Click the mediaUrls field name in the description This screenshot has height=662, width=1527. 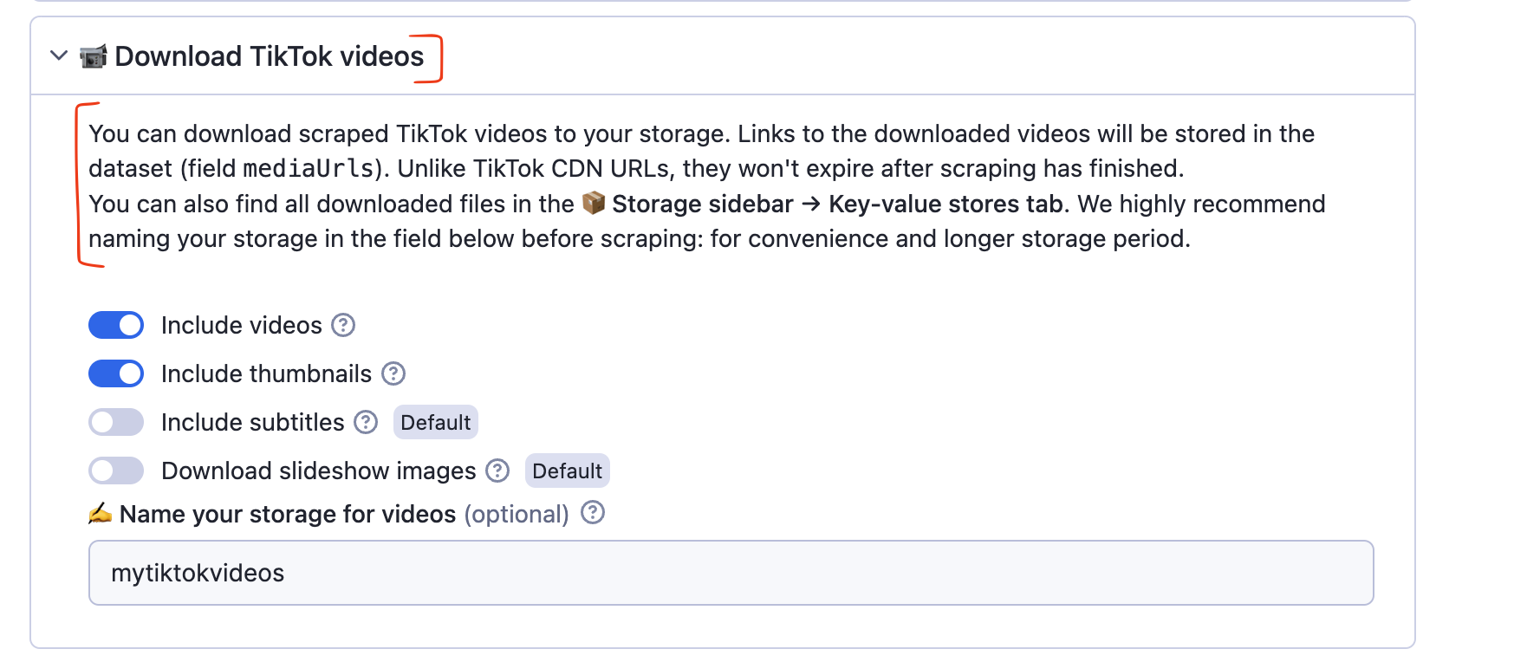point(309,169)
